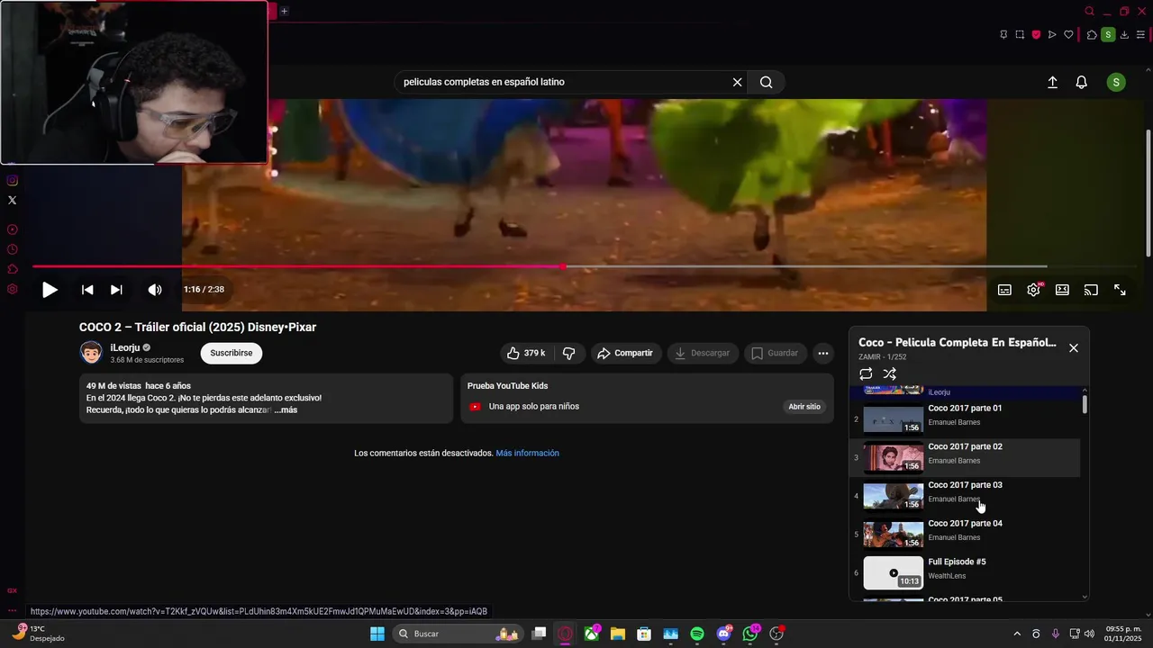Screen dimensions: 1153x648
Task: Play the paused YouTube video
Action: click(50, 290)
